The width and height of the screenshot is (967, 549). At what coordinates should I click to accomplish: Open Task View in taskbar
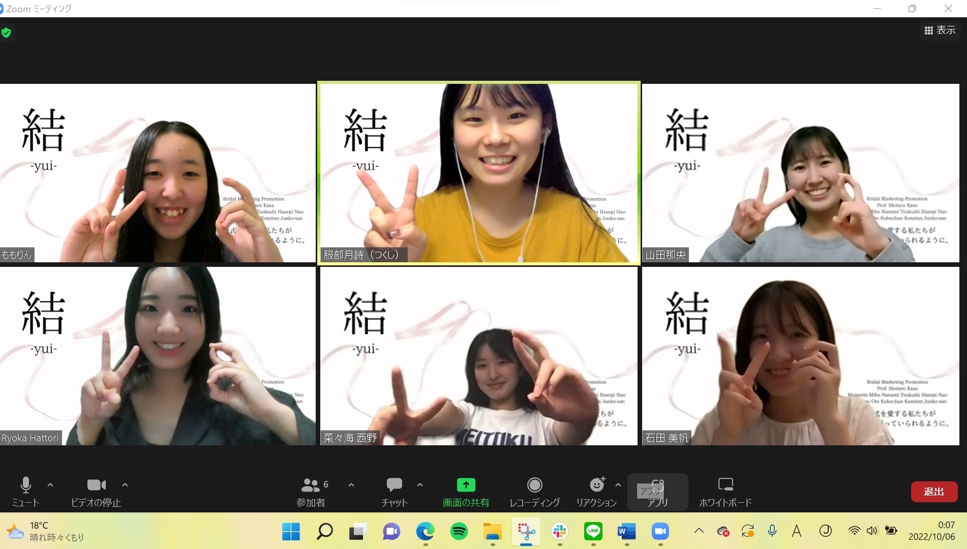coord(358,532)
